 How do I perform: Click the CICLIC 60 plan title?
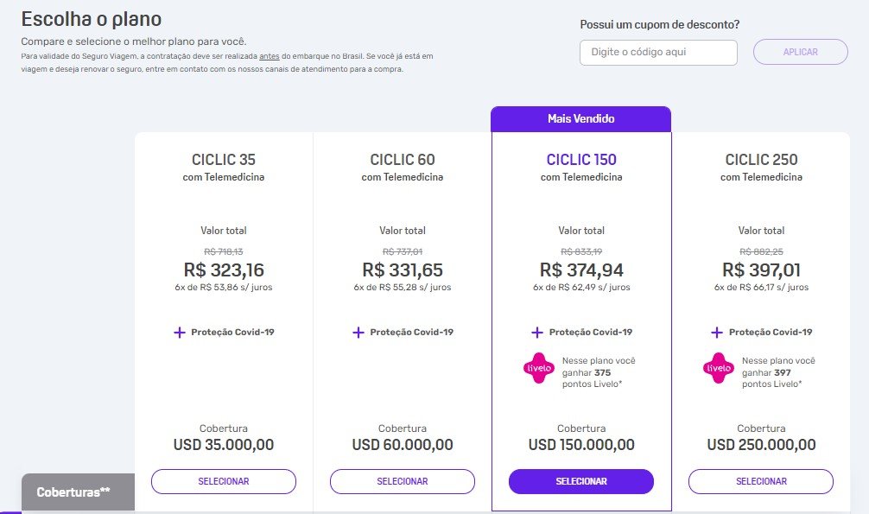click(x=403, y=160)
